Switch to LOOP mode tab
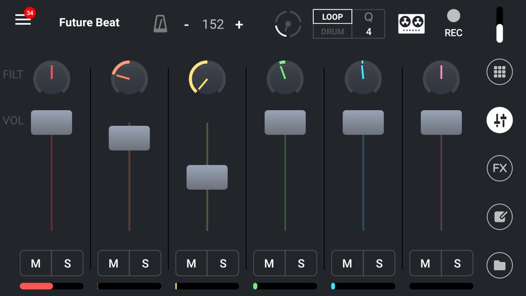526x296 pixels. (333, 17)
